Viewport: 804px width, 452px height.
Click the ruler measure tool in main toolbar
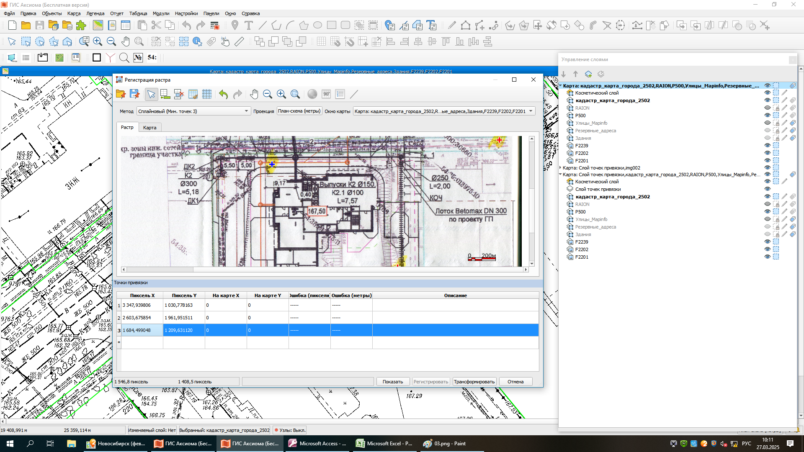point(239,41)
